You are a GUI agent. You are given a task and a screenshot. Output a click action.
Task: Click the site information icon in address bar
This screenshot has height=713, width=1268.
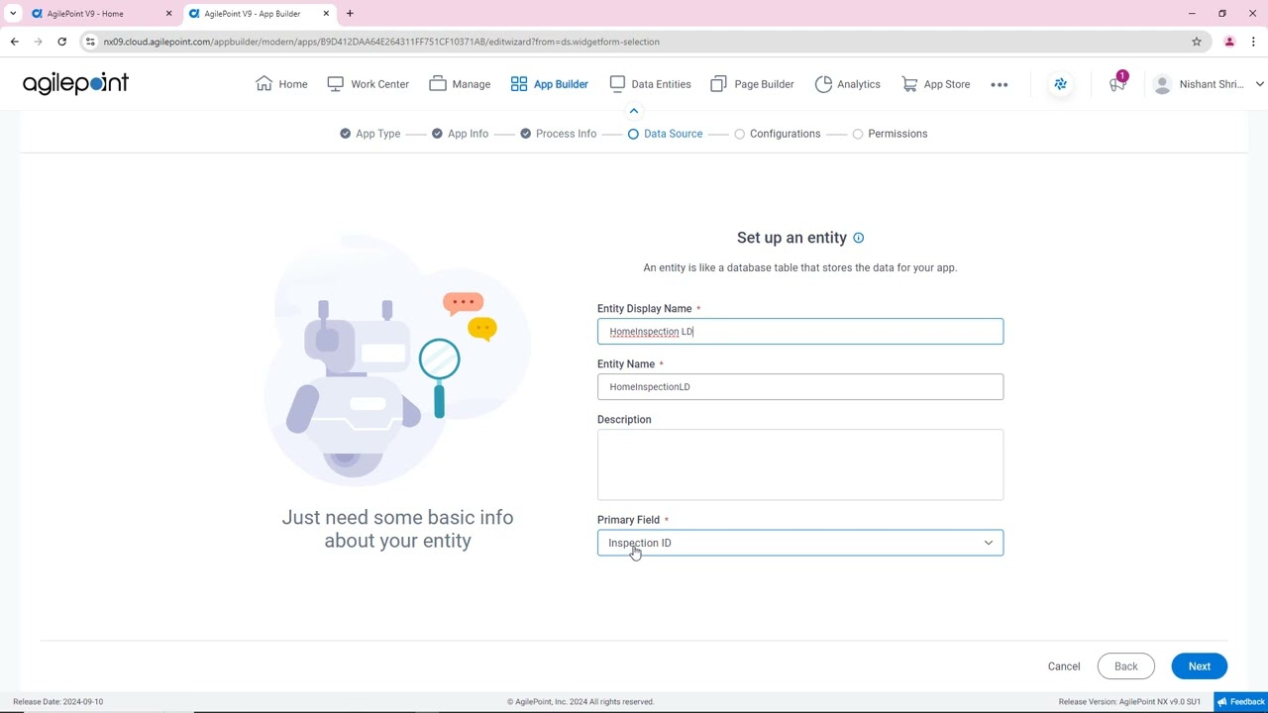tap(90, 42)
